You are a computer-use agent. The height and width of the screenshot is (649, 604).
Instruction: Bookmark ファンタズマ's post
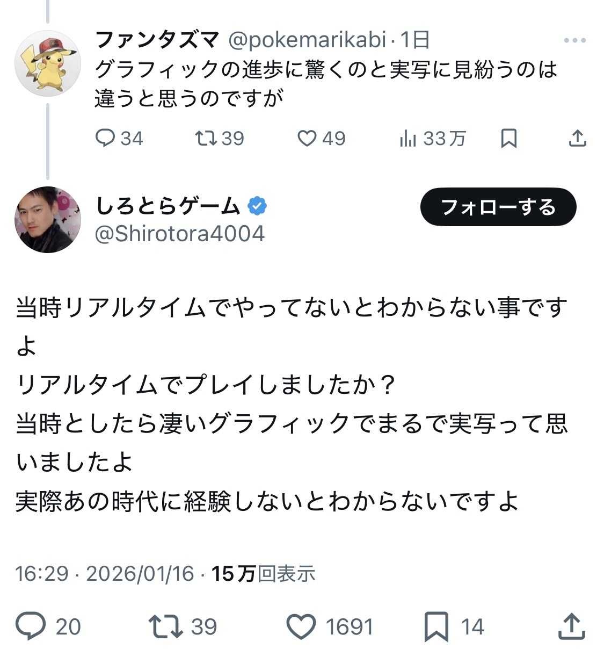point(508,139)
